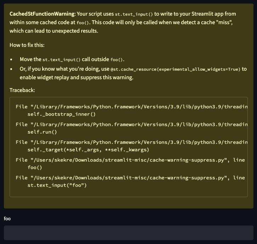This screenshot has height=244, width=257.
Task: Click 'which can lead to unexpected results.' text
Action: point(54,31)
